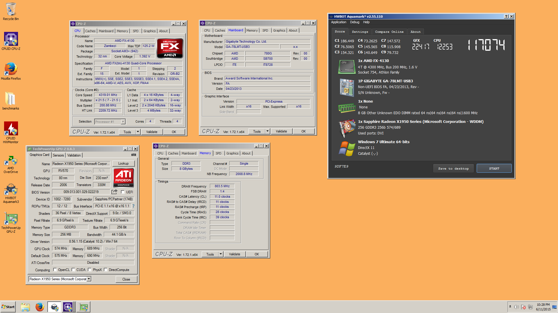
Task: Open the Application menu in Aquamark3
Action: click(339, 22)
